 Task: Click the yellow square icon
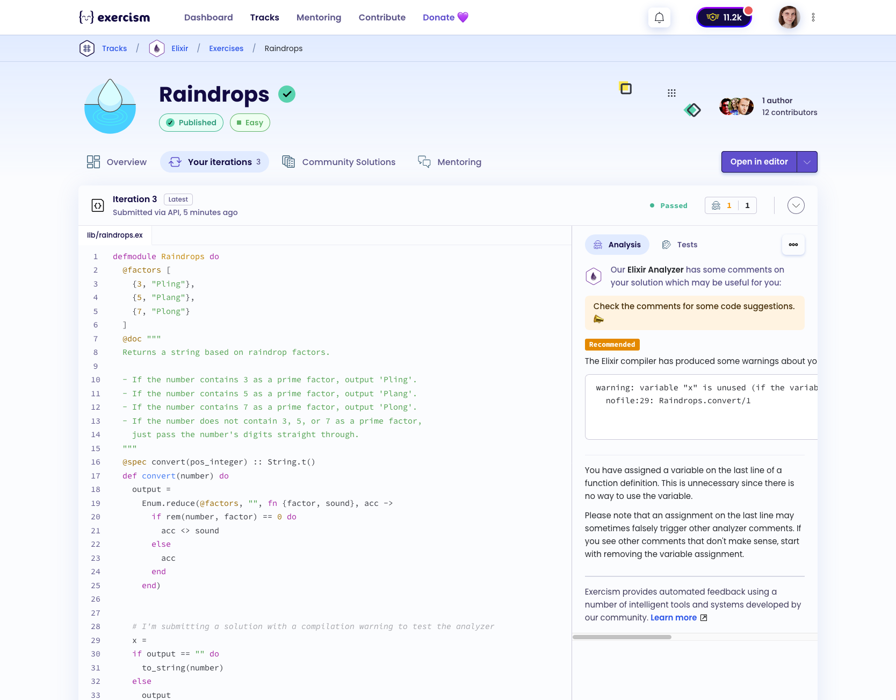point(625,88)
